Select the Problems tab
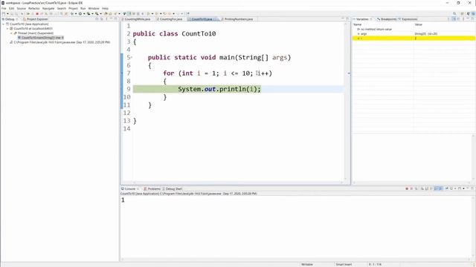The image size is (476, 267). coord(152,188)
